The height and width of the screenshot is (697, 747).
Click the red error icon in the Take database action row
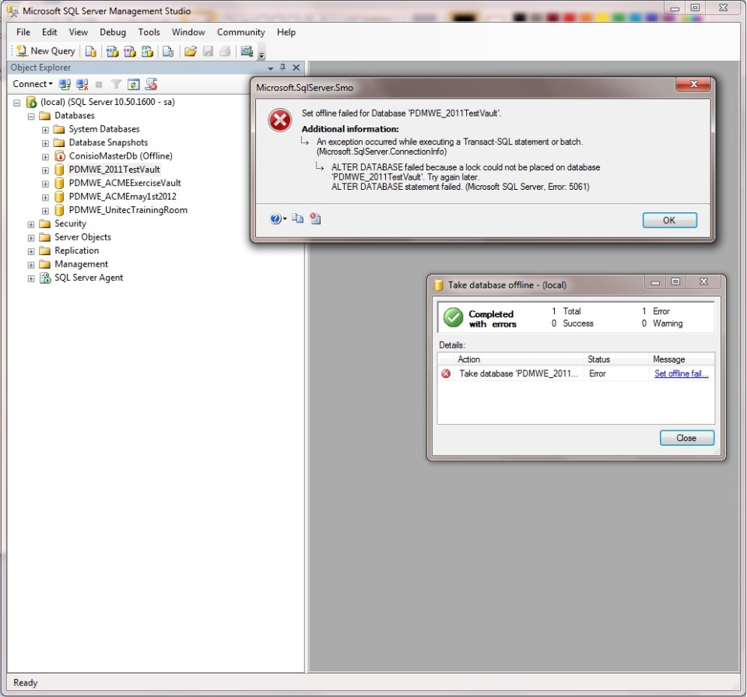[x=446, y=373]
